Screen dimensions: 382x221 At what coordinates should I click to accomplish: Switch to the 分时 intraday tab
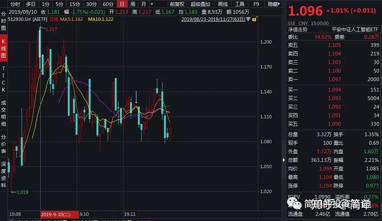15,4
